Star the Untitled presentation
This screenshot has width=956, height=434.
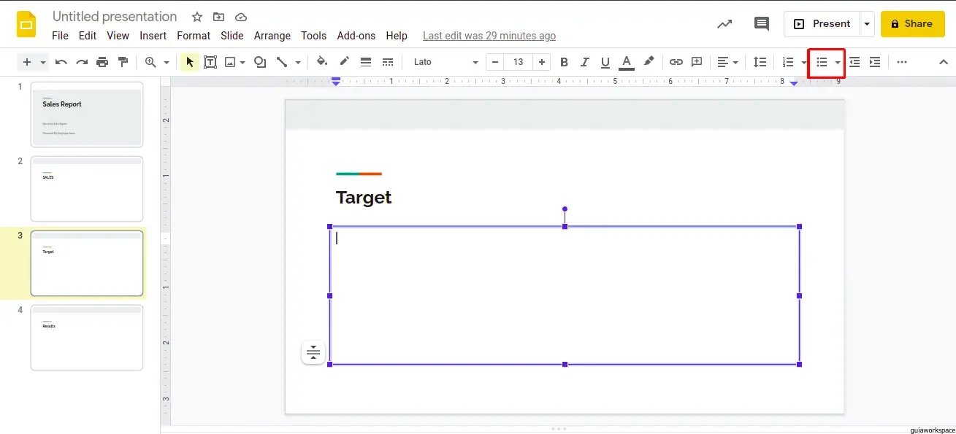click(x=197, y=17)
